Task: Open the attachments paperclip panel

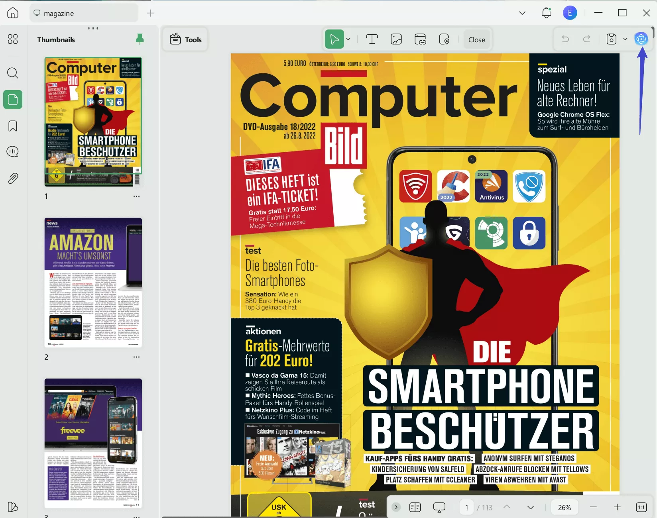Action: tap(13, 178)
